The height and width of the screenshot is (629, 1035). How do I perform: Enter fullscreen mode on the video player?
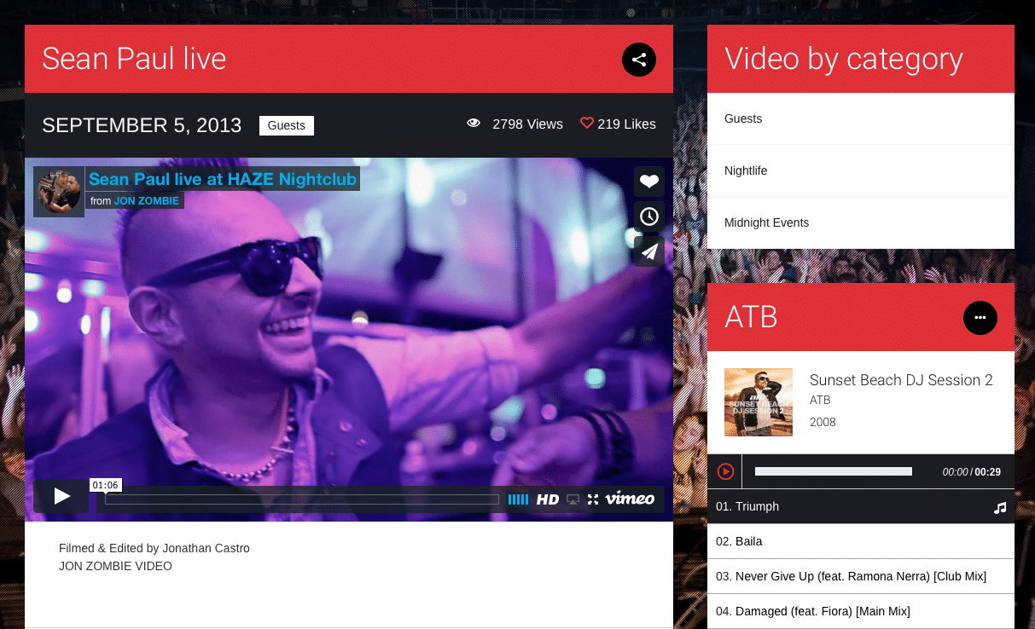[593, 499]
